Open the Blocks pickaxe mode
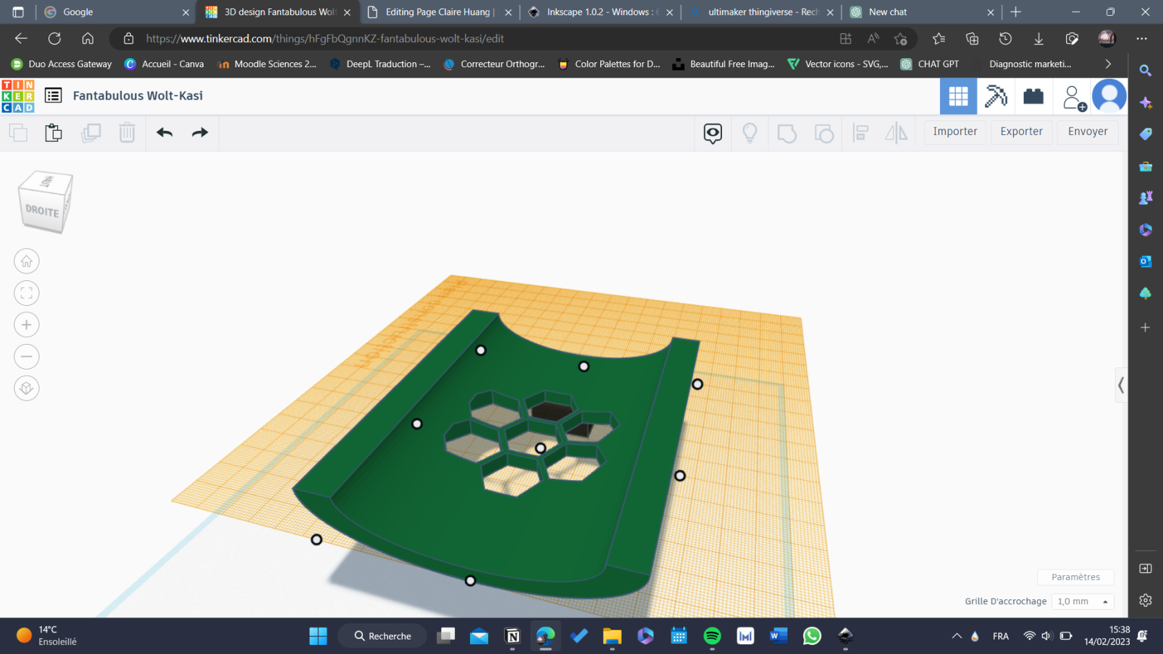1163x654 pixels. 995,96
